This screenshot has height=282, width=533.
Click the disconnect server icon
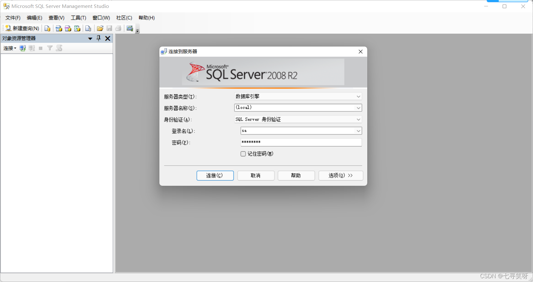[32, 48]
